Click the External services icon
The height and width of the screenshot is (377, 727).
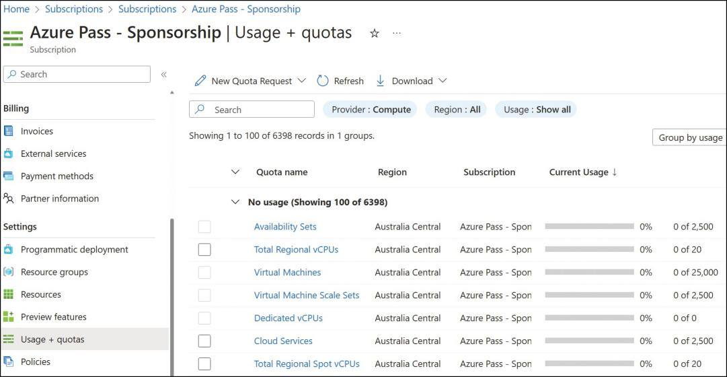[x=8, y=153]
